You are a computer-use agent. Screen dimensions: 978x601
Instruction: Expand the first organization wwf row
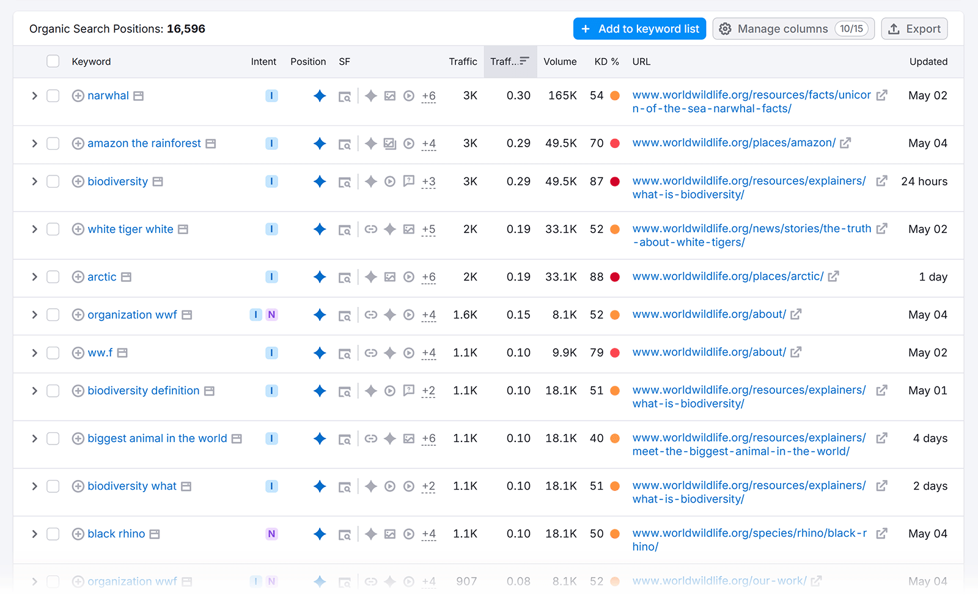coord(34,315)
